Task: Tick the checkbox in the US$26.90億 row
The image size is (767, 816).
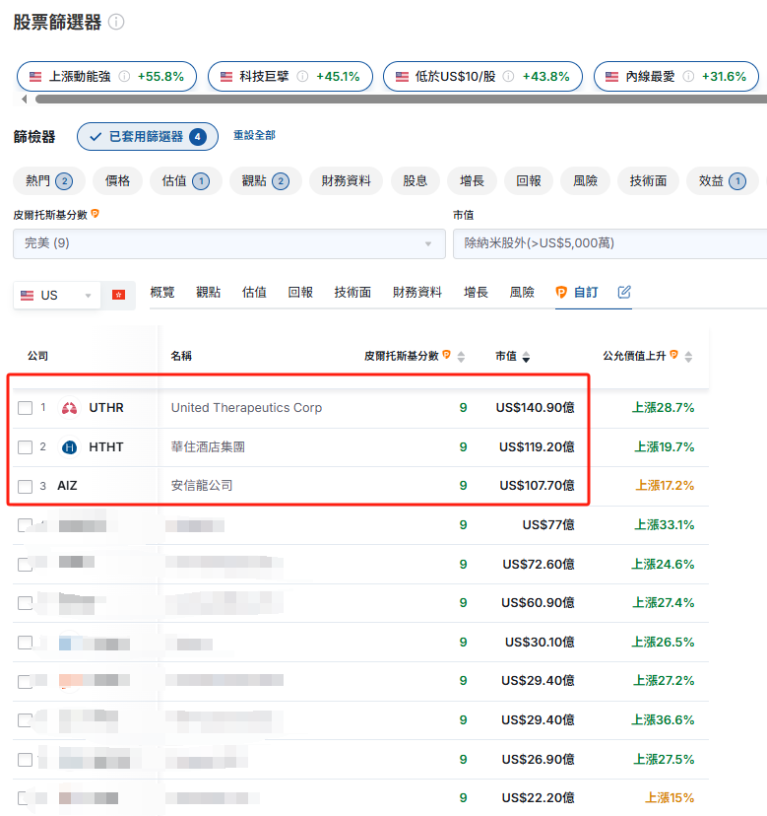Action: coord(25,759)
